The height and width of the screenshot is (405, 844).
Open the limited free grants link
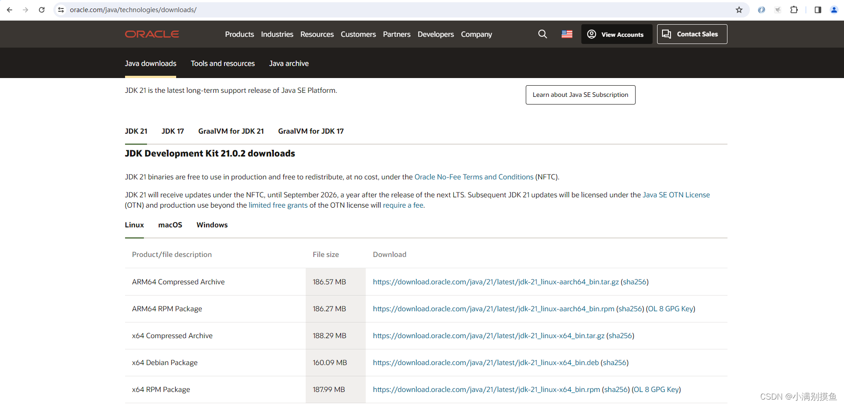click(x=278, y=205)
